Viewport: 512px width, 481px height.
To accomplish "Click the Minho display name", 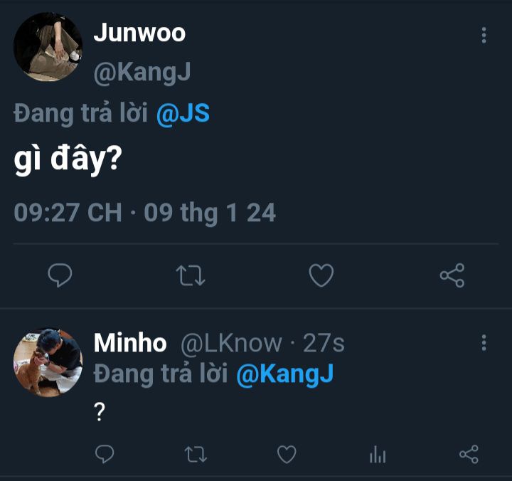I will (130, 343).
